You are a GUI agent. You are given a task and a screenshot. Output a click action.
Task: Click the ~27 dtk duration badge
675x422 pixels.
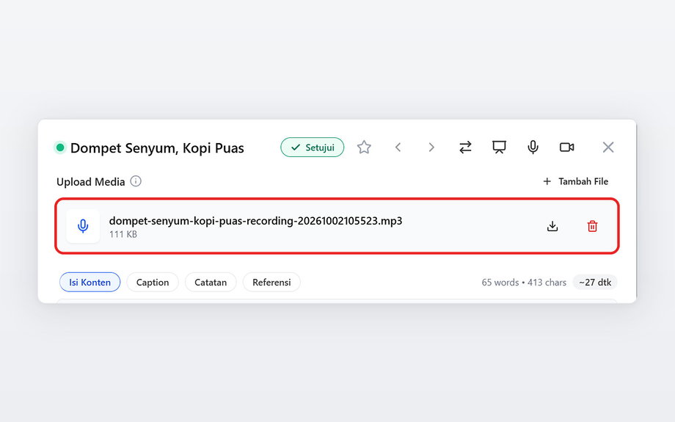(x=595, y=282)
